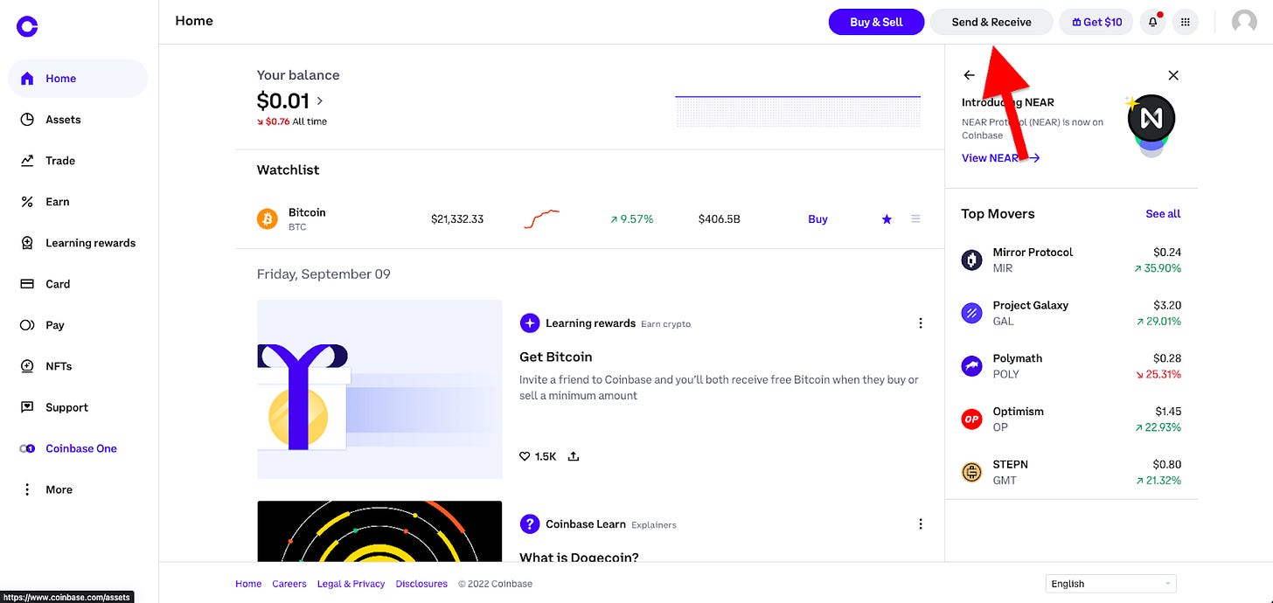The image size is (1273, 603).
Task: Click the balance history chart
Action: click(798, 111)
